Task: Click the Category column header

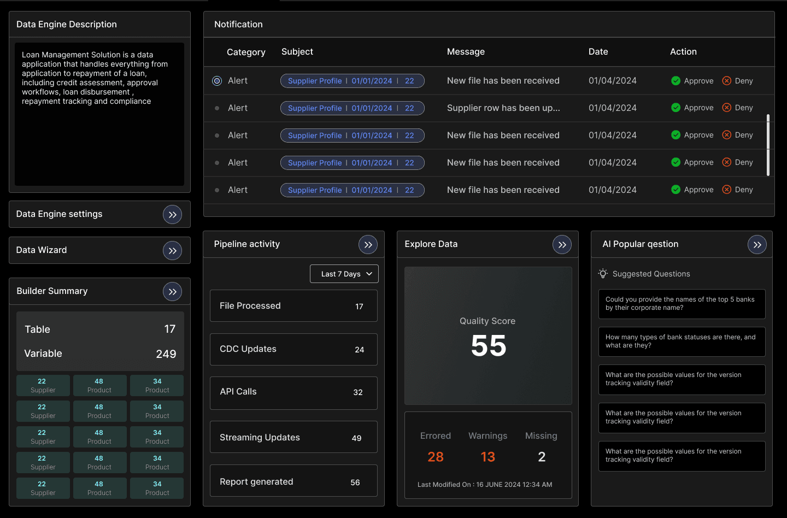Action: pos(246,52)
